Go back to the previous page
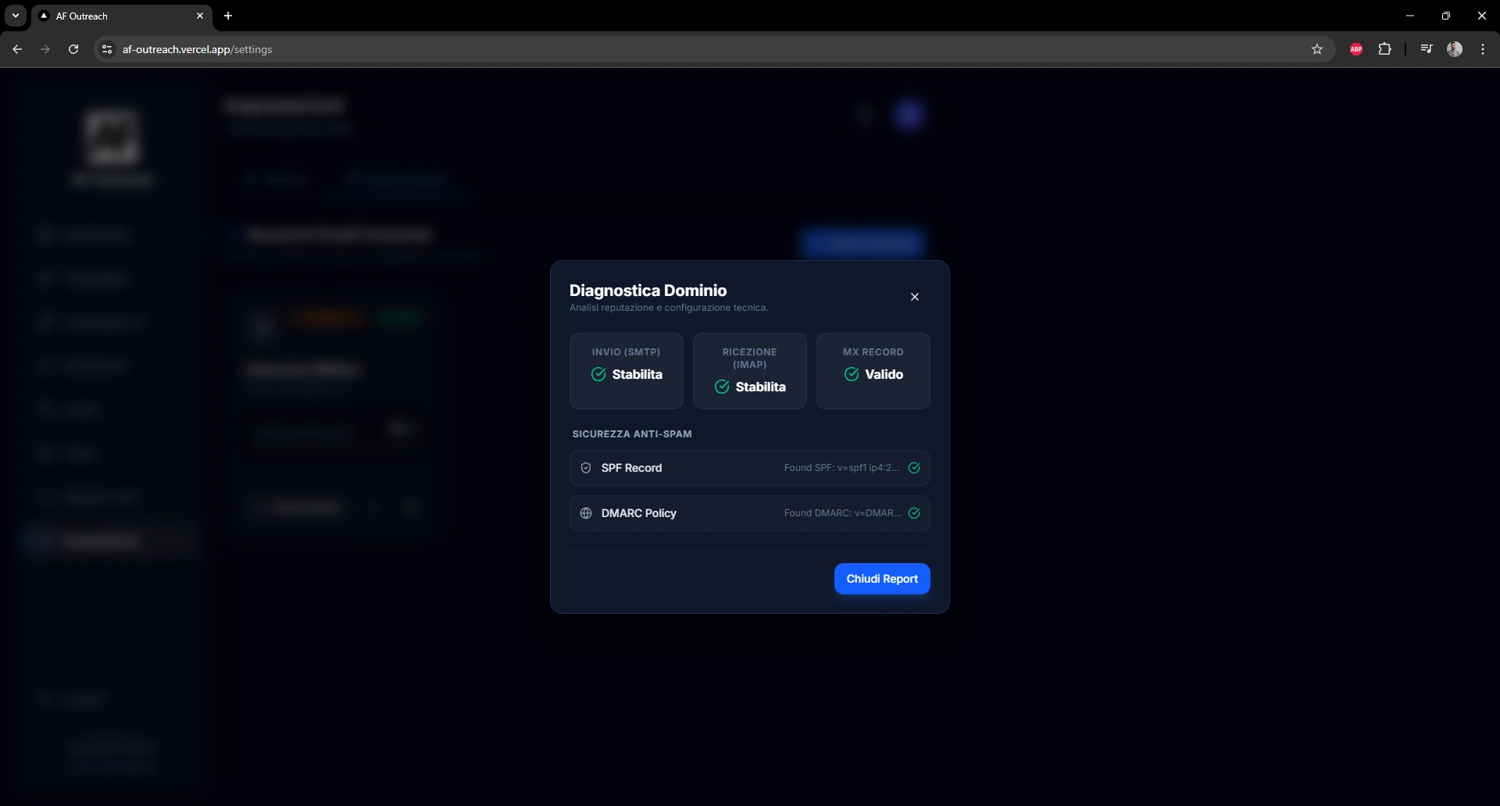1500x806 pixels. (17, 49)
